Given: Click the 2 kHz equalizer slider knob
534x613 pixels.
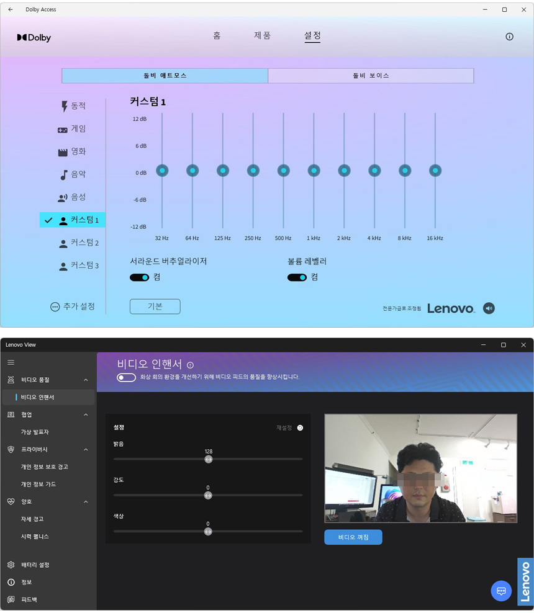Looking at the screenshot, I should [344, 171].
